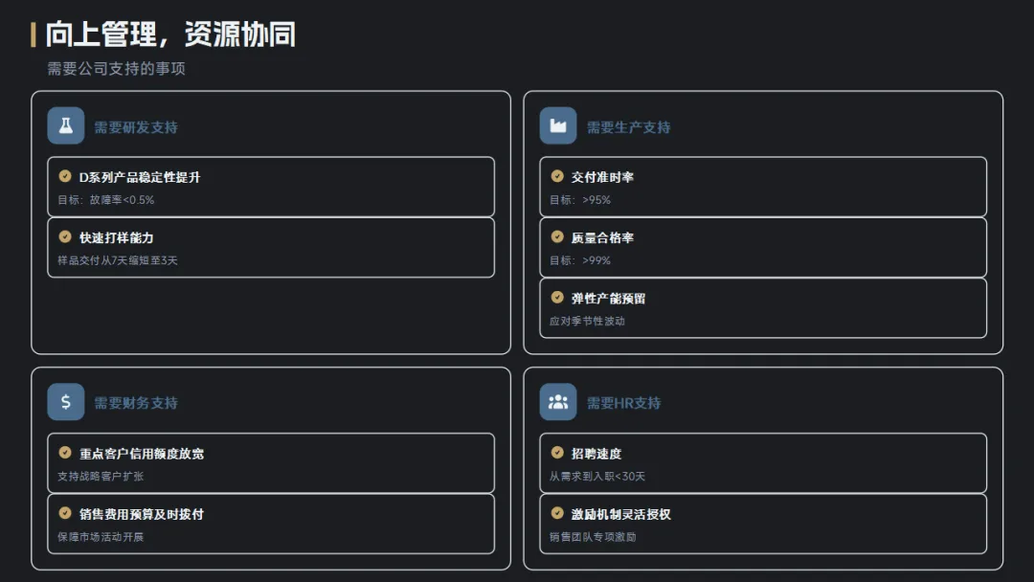Select the 需要研发支持 section heading

tap(136, 127)
